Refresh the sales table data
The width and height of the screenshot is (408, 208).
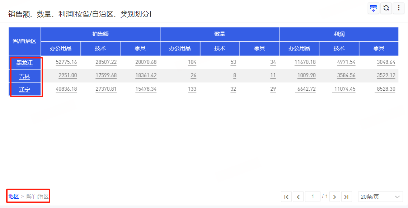click(x=386, y=8)
